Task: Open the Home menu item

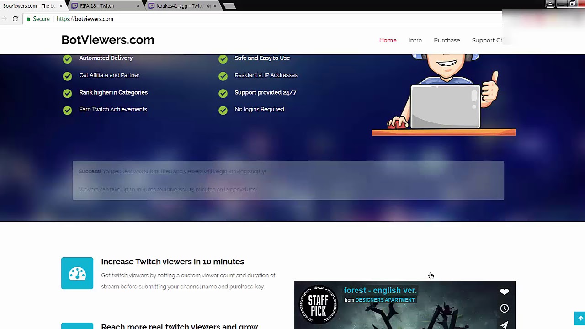Action: click(388, 40)
